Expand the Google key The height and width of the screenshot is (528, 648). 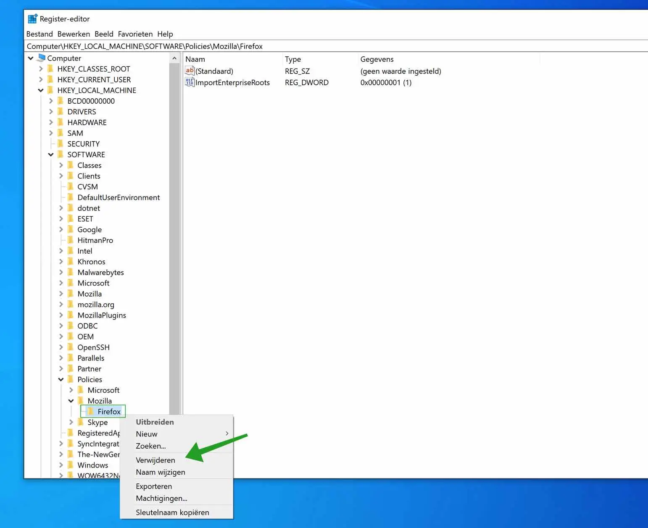click(61, 229)
